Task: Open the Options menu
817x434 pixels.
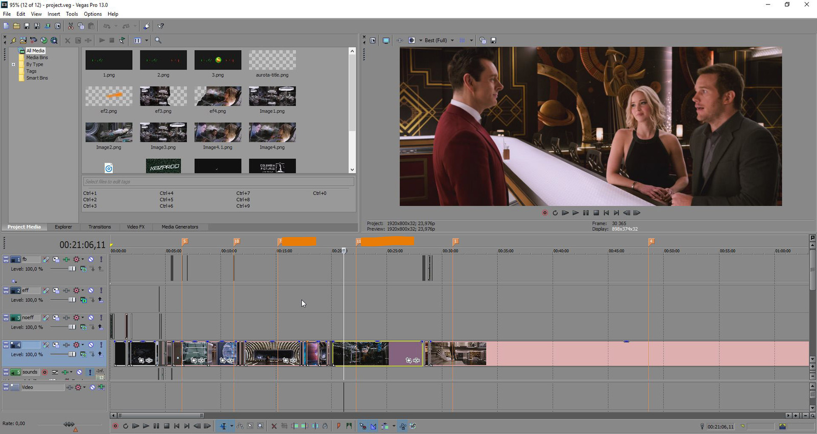Action: point(92,14)
